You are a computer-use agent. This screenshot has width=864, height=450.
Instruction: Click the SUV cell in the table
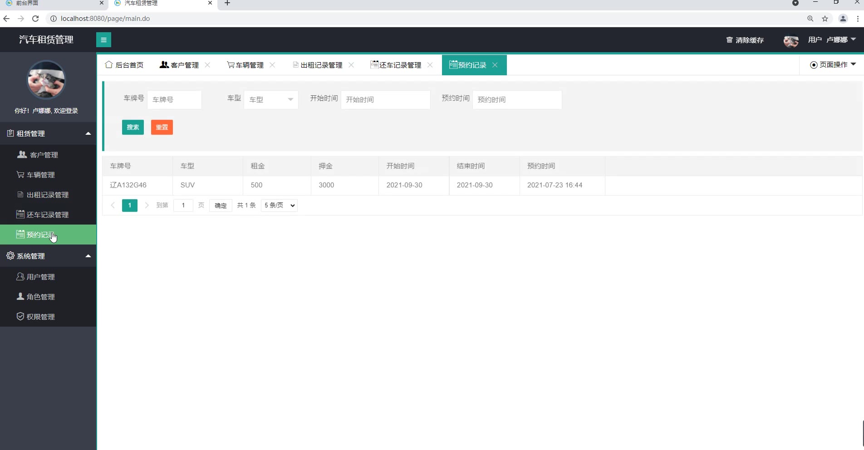[x=208, y=185]
